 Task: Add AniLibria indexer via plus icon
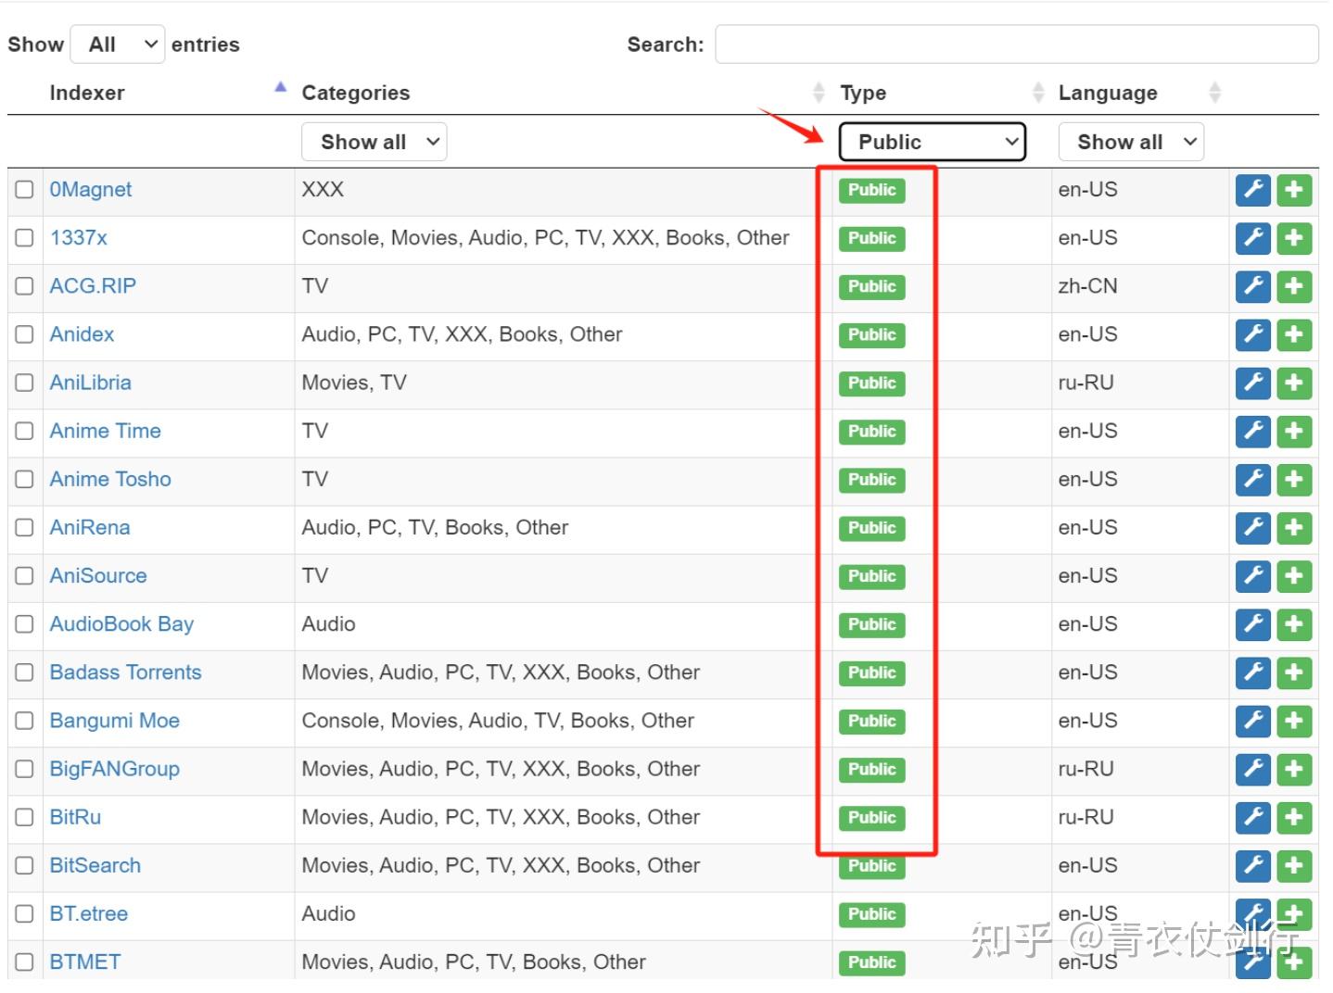click(1294, 383)
